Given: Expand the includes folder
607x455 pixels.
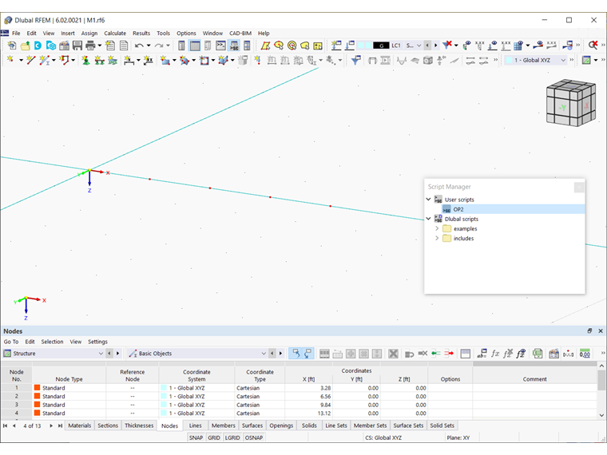Looking at the screenshot, I should [437, 238].
